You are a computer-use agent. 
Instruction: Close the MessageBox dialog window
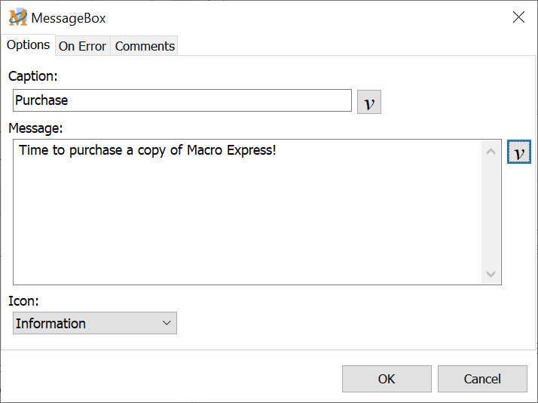coord(518,17)
